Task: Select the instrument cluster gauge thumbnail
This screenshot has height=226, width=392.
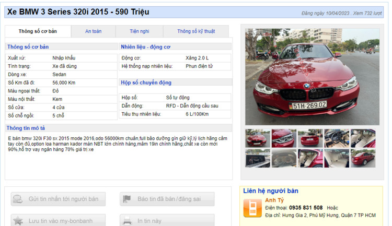Action: pyautogui.click(x=284, y=158)
